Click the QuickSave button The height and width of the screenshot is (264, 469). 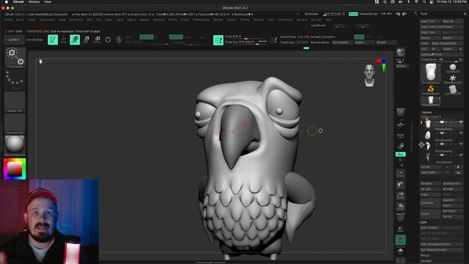[x=311, y=14]
